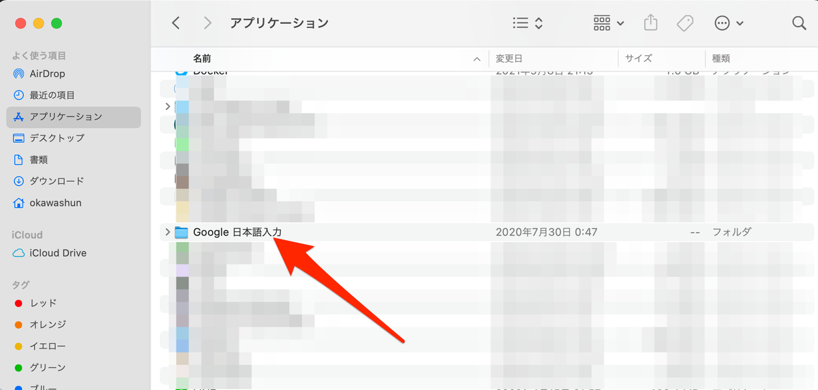The width and height of the screenshot is (818, 390).
Task: Click the download arrow sidebar icon
Action: tap(18, 181)
